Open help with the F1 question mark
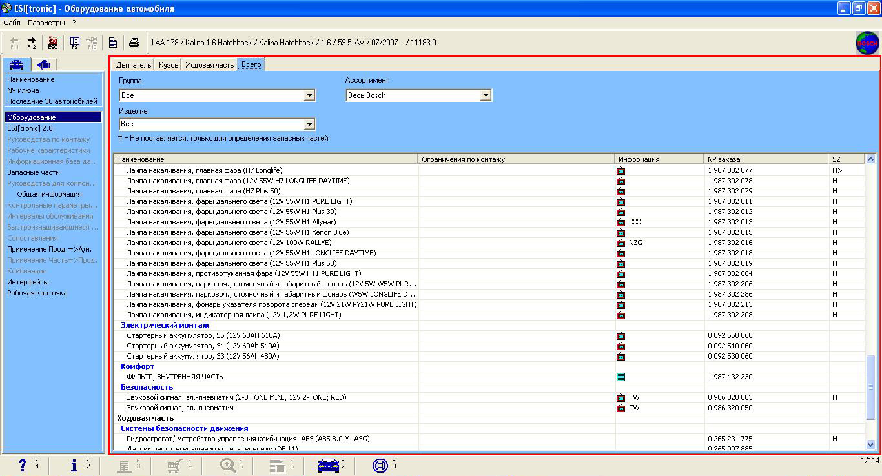The height and width of the screenshot is (476, 882). [23, 465]
